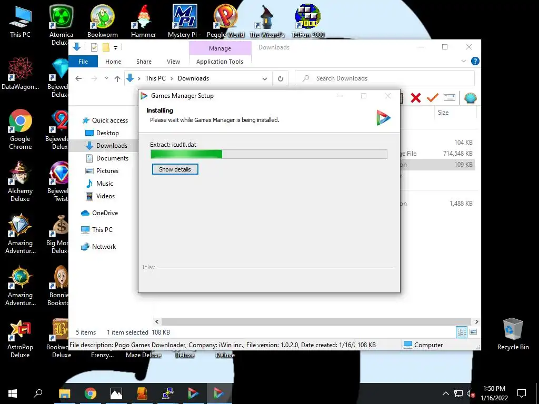This screenshot has height=404, width=539.
Task: Open the Application Tools ribbon tab
Action: point(219,62)
